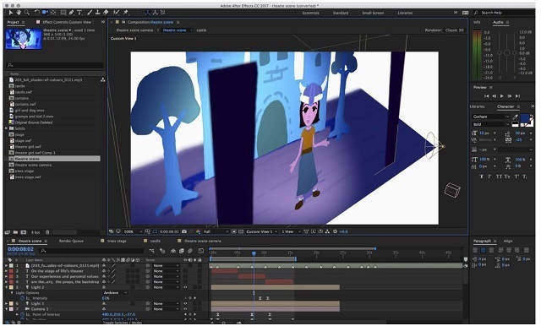Toggle the Intensity stopwatch under Light 2
This screenshot has height=326, width=541.
[x=23, y=298]
